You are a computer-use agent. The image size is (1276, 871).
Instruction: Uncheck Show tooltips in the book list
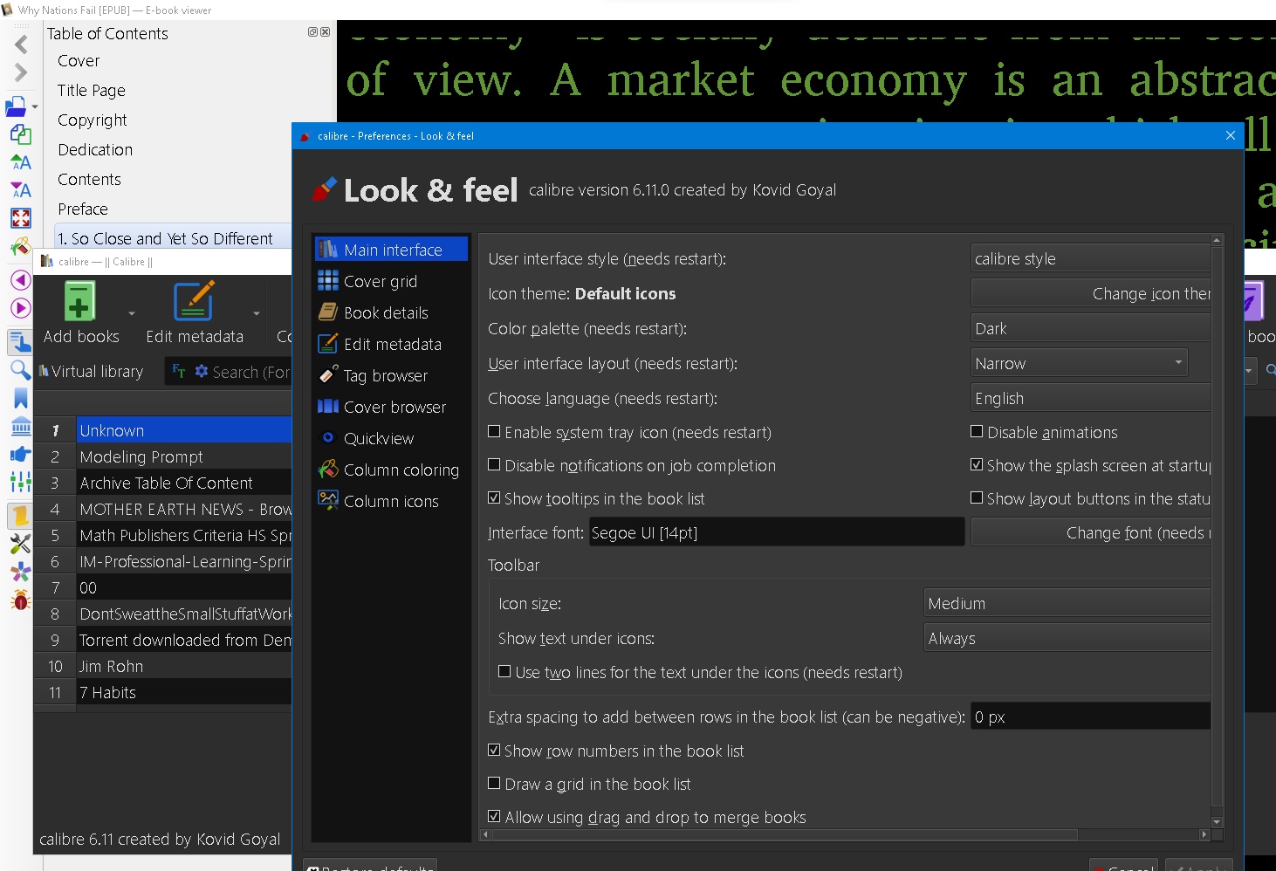494,497
